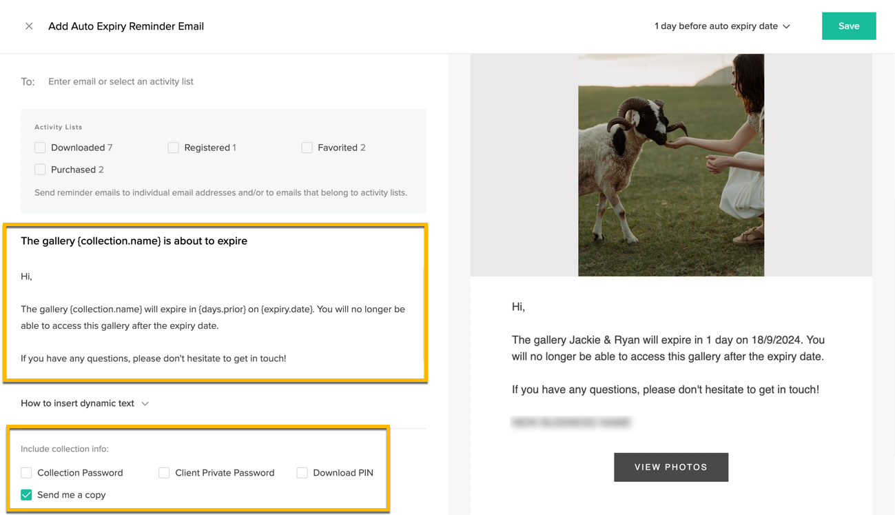
Task: Click the To recipient email field
Action: (121, 81)
